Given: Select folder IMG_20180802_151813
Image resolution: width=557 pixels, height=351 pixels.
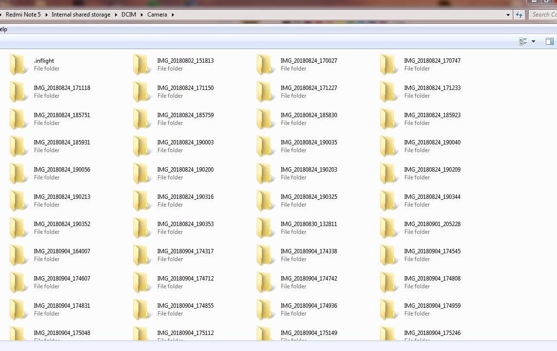Looking at the screenshot, I should (185, 61).
